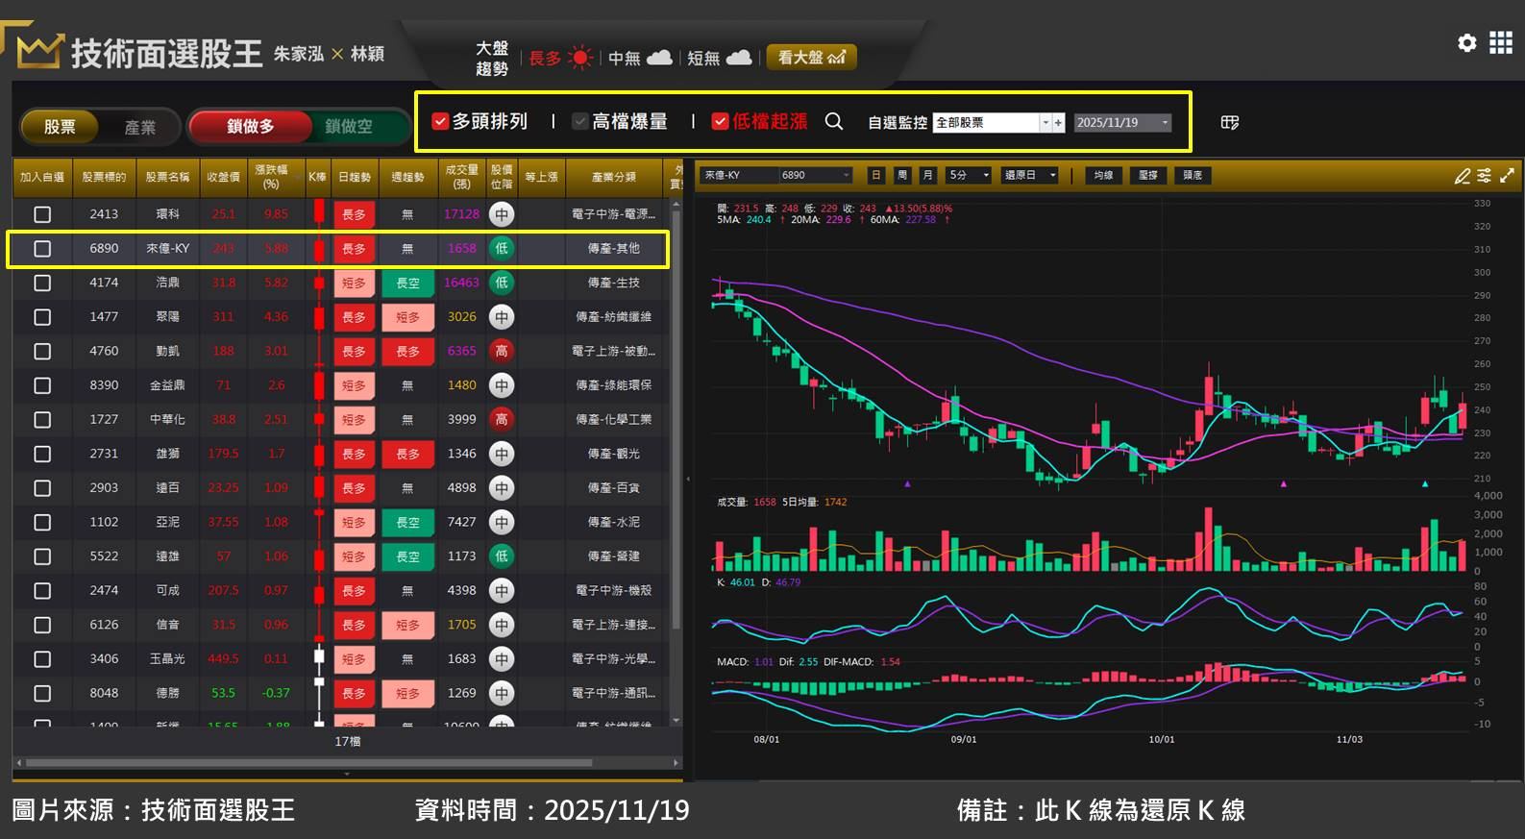Screen dimensions: 1525x839
Task: Click the 長空 weekly trend badge for 4174
Action: point(407,283)
